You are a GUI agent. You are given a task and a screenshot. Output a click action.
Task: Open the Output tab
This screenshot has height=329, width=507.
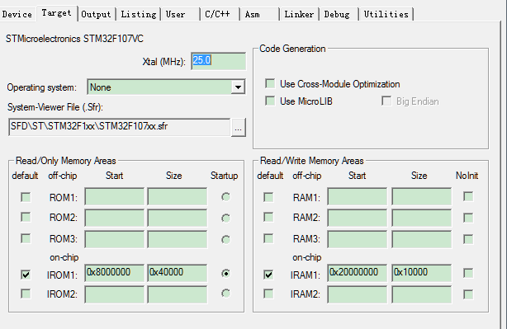pos(96,15)
